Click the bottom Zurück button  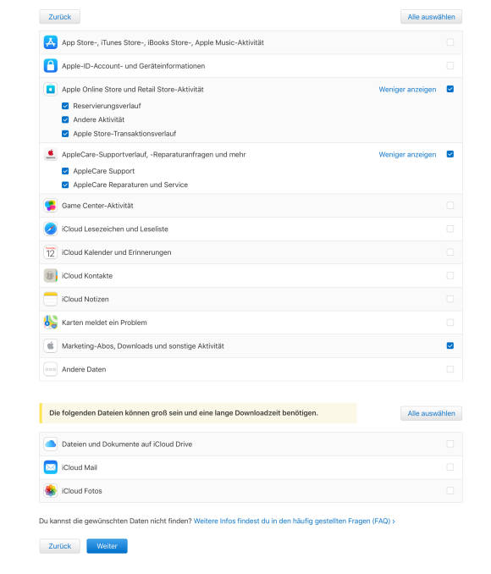coord(59,546)
